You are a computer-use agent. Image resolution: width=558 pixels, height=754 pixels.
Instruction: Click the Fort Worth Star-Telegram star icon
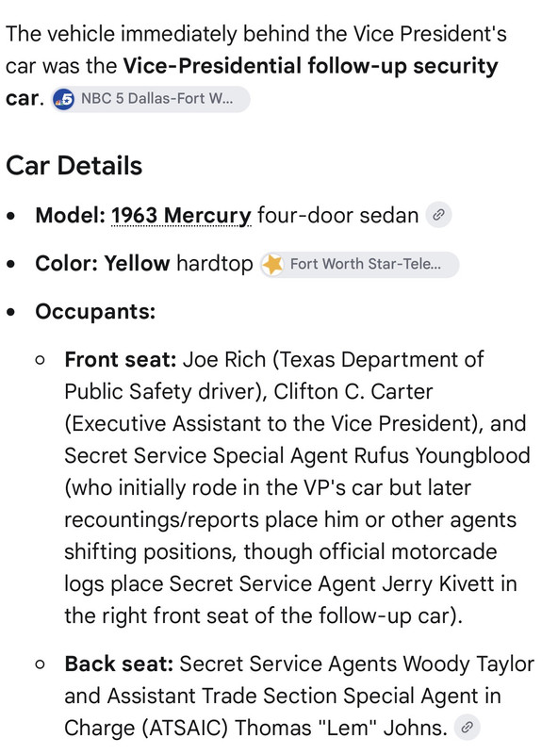click(272, 265)
